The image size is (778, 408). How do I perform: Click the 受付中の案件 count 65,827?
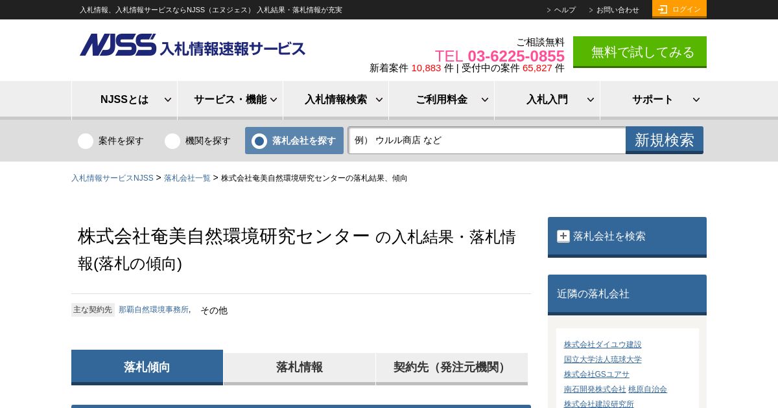pyautogui.click(x=537, y=68)
